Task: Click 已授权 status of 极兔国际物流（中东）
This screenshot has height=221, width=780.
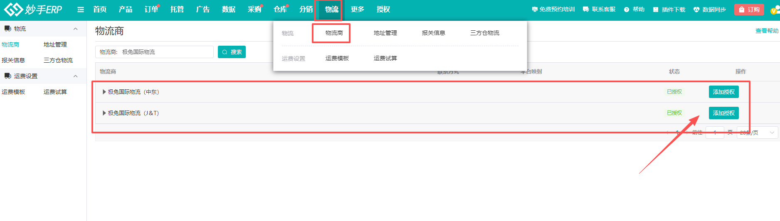Action: 674,92
